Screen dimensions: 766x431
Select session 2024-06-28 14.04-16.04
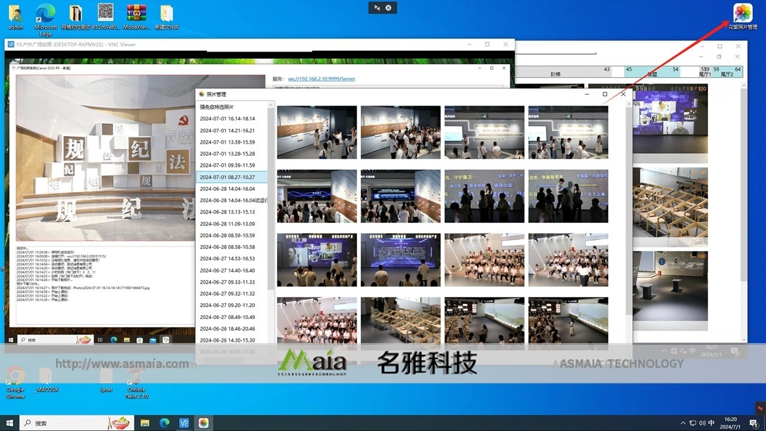[x=232, y=189]
